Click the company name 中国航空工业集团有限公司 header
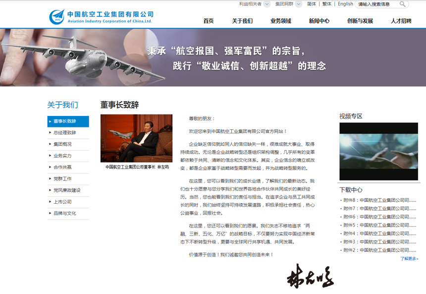This screenshot has width=426, height=294. click(x=110, y=14)
